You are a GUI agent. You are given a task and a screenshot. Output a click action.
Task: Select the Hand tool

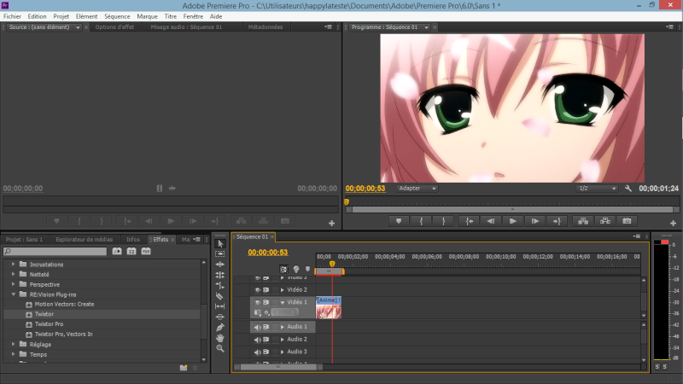(220, 338)
